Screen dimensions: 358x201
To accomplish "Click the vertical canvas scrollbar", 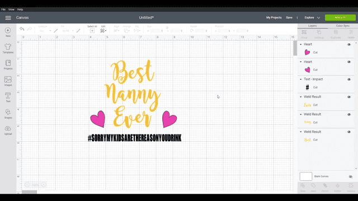I will pyautogui.click(x=295, y=49).
